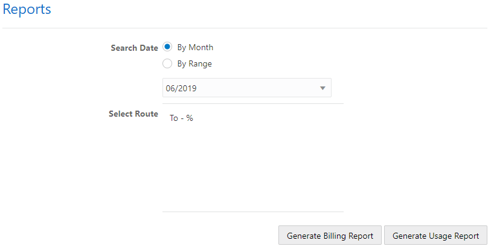
Task: Click the Reports page heading
Action: click(27, 10)
